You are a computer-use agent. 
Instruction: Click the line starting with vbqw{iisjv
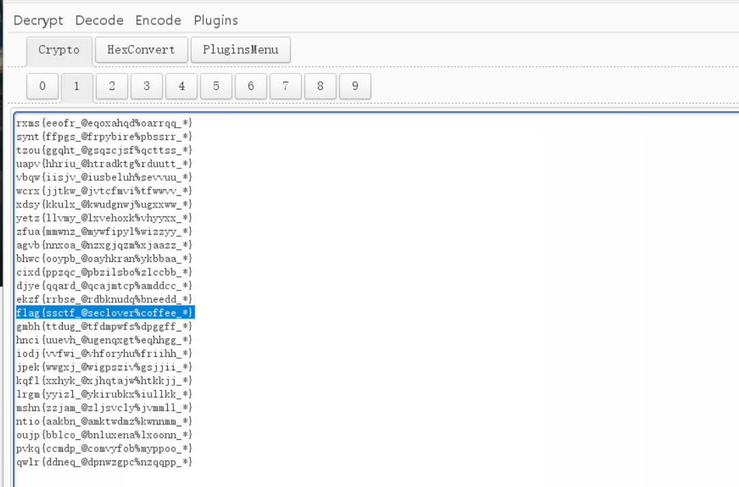click(104, 177)
